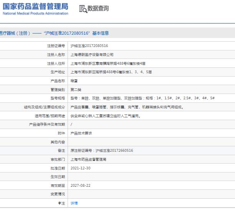
Task: Click the 生产地址 production address value
Action: tap(111, 72)
